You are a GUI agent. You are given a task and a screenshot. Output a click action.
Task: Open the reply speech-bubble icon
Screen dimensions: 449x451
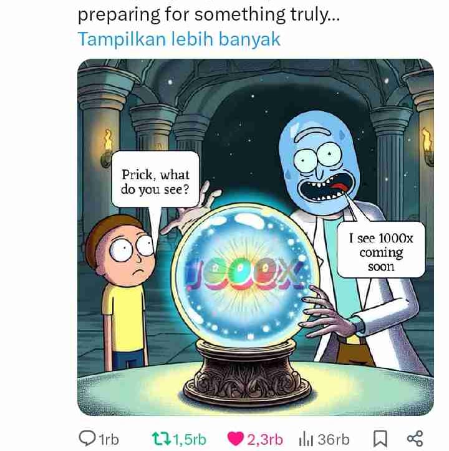tap(87, 439)
